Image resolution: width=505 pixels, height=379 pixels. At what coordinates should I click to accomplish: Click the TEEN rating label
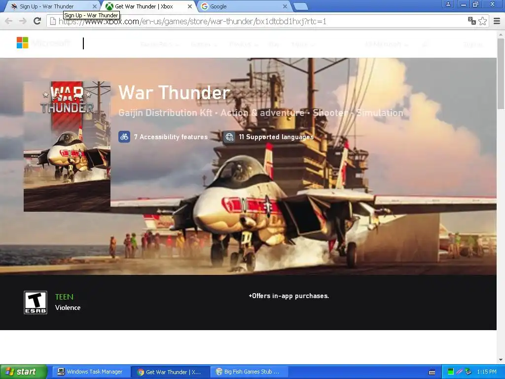pos(64,297)
